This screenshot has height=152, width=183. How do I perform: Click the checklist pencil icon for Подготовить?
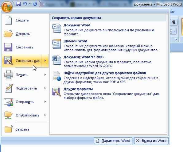[9, 88]
